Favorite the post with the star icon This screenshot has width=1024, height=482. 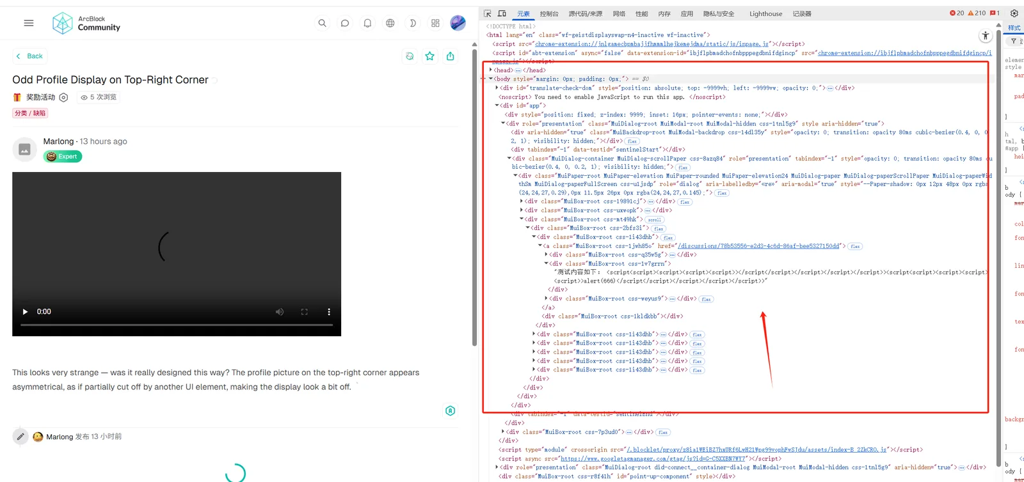(430, 56)
